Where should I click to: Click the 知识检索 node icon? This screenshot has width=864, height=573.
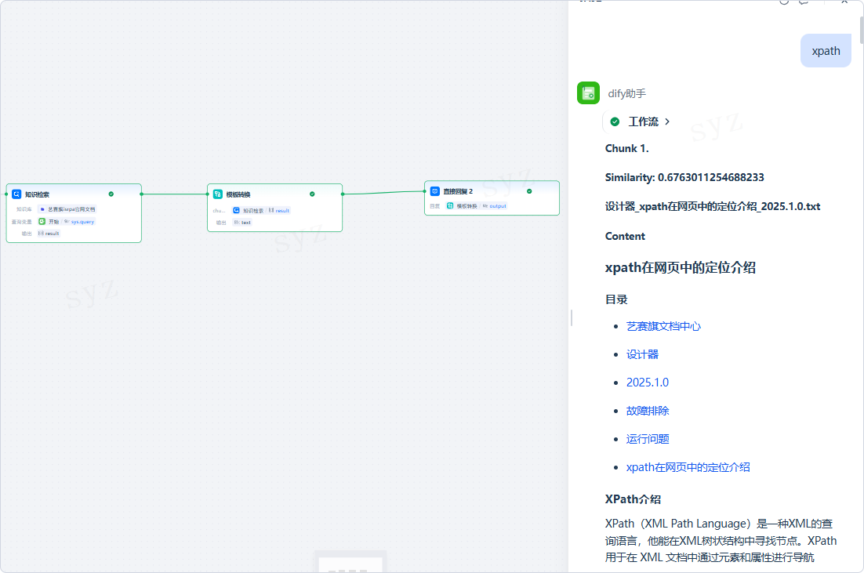point(16,194)
